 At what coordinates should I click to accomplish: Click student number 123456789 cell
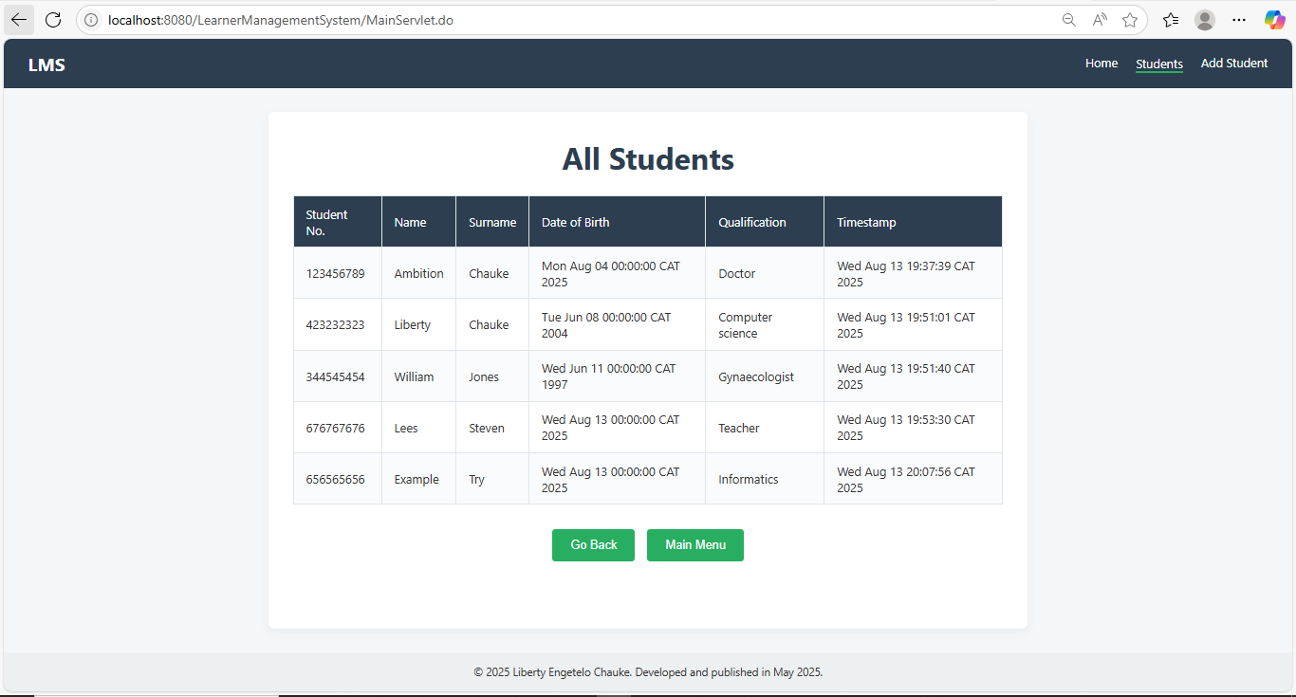tap(335, 274)
